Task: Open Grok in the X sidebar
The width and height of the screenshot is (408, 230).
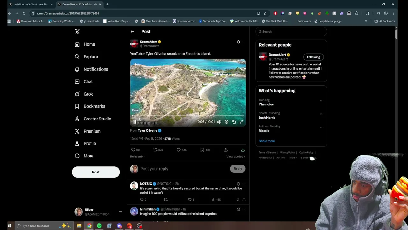Action: point(84,94)
